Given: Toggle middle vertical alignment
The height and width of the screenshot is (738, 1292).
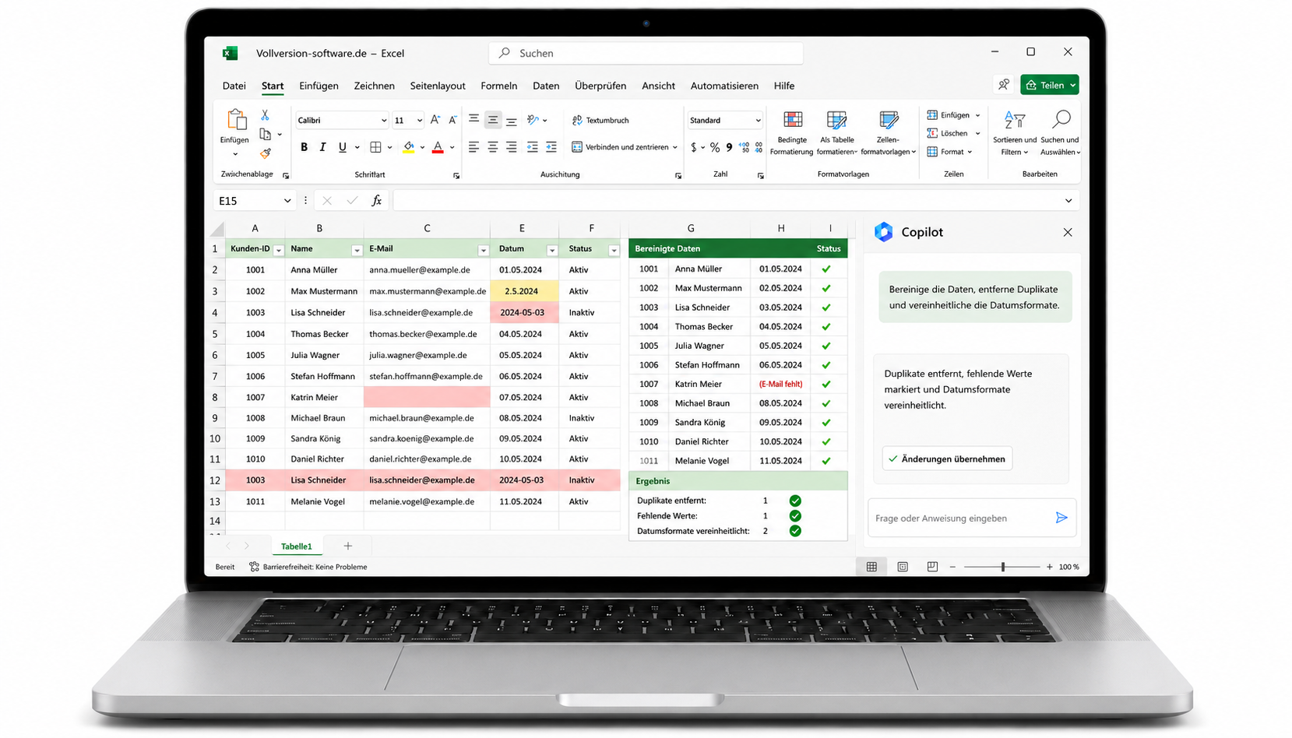Looking at the screenshot, I should [x=492, y=120].
